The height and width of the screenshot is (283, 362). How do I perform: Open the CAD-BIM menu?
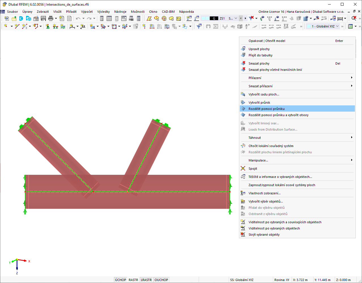[168, 12]
